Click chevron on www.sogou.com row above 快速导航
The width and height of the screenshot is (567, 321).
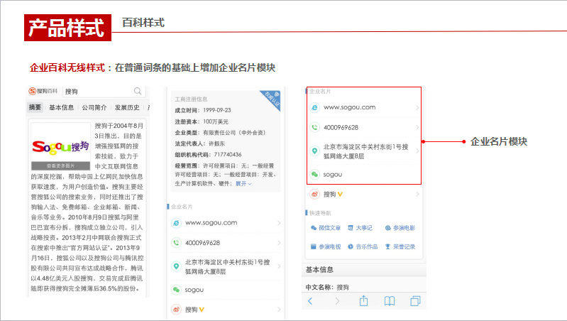pos(417,107)
